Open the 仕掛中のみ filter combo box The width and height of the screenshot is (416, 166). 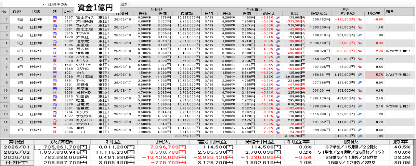(58, 5)
